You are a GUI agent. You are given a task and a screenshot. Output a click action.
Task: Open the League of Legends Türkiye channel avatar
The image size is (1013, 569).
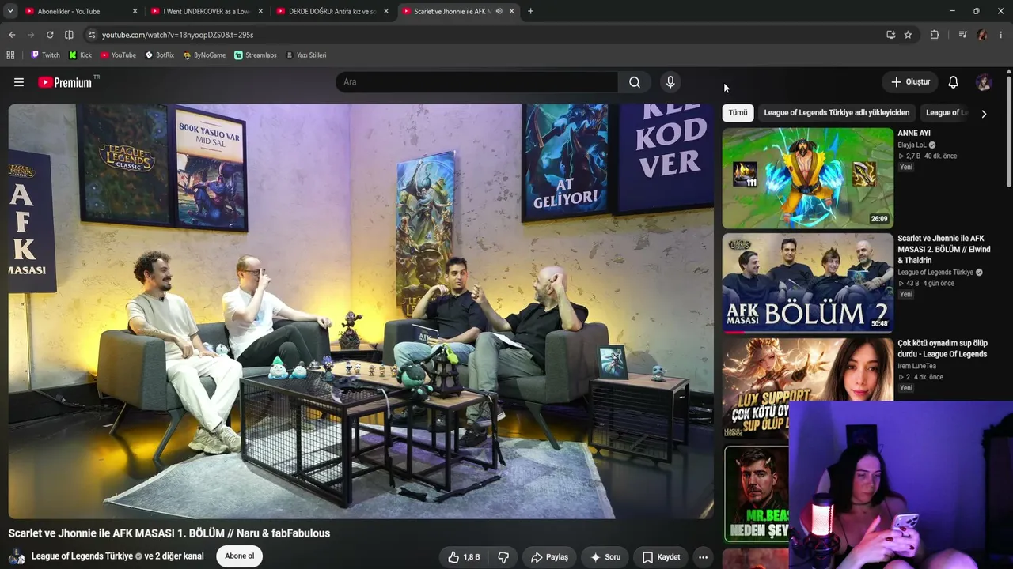point(17,557)
